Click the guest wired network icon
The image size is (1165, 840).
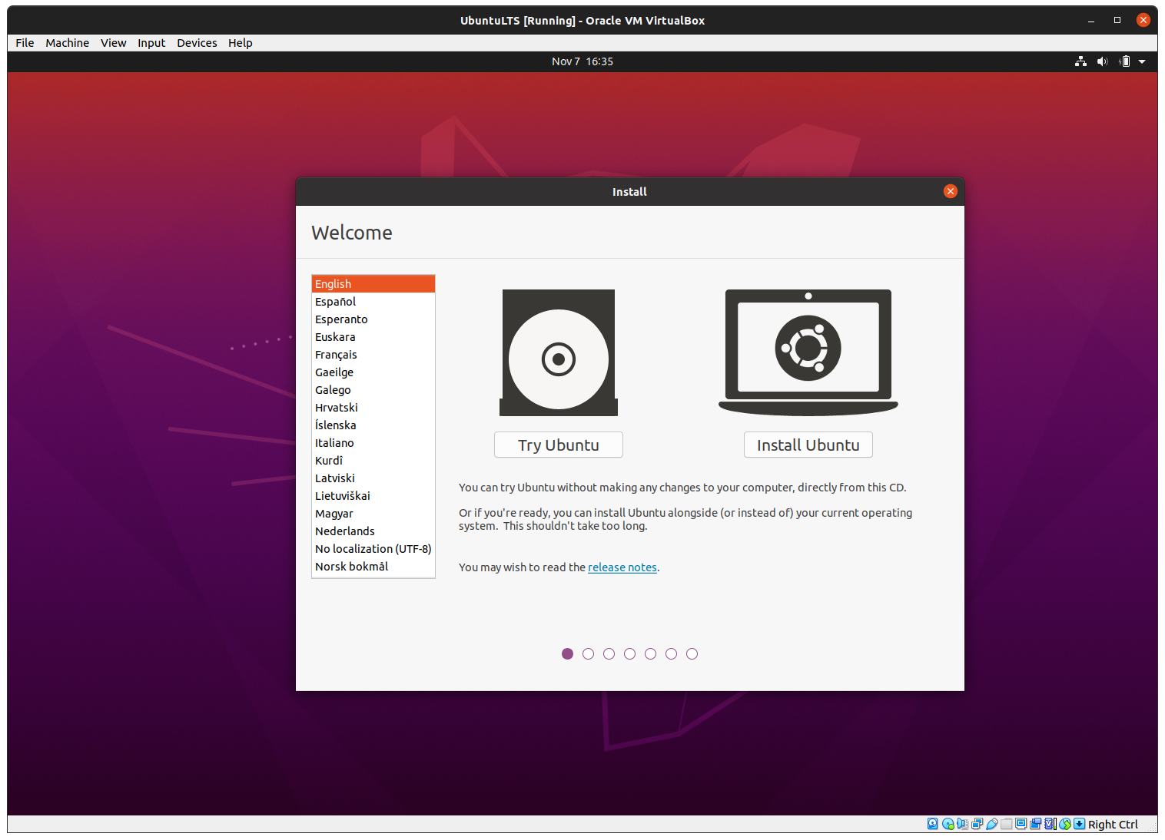click(1080, 61)
